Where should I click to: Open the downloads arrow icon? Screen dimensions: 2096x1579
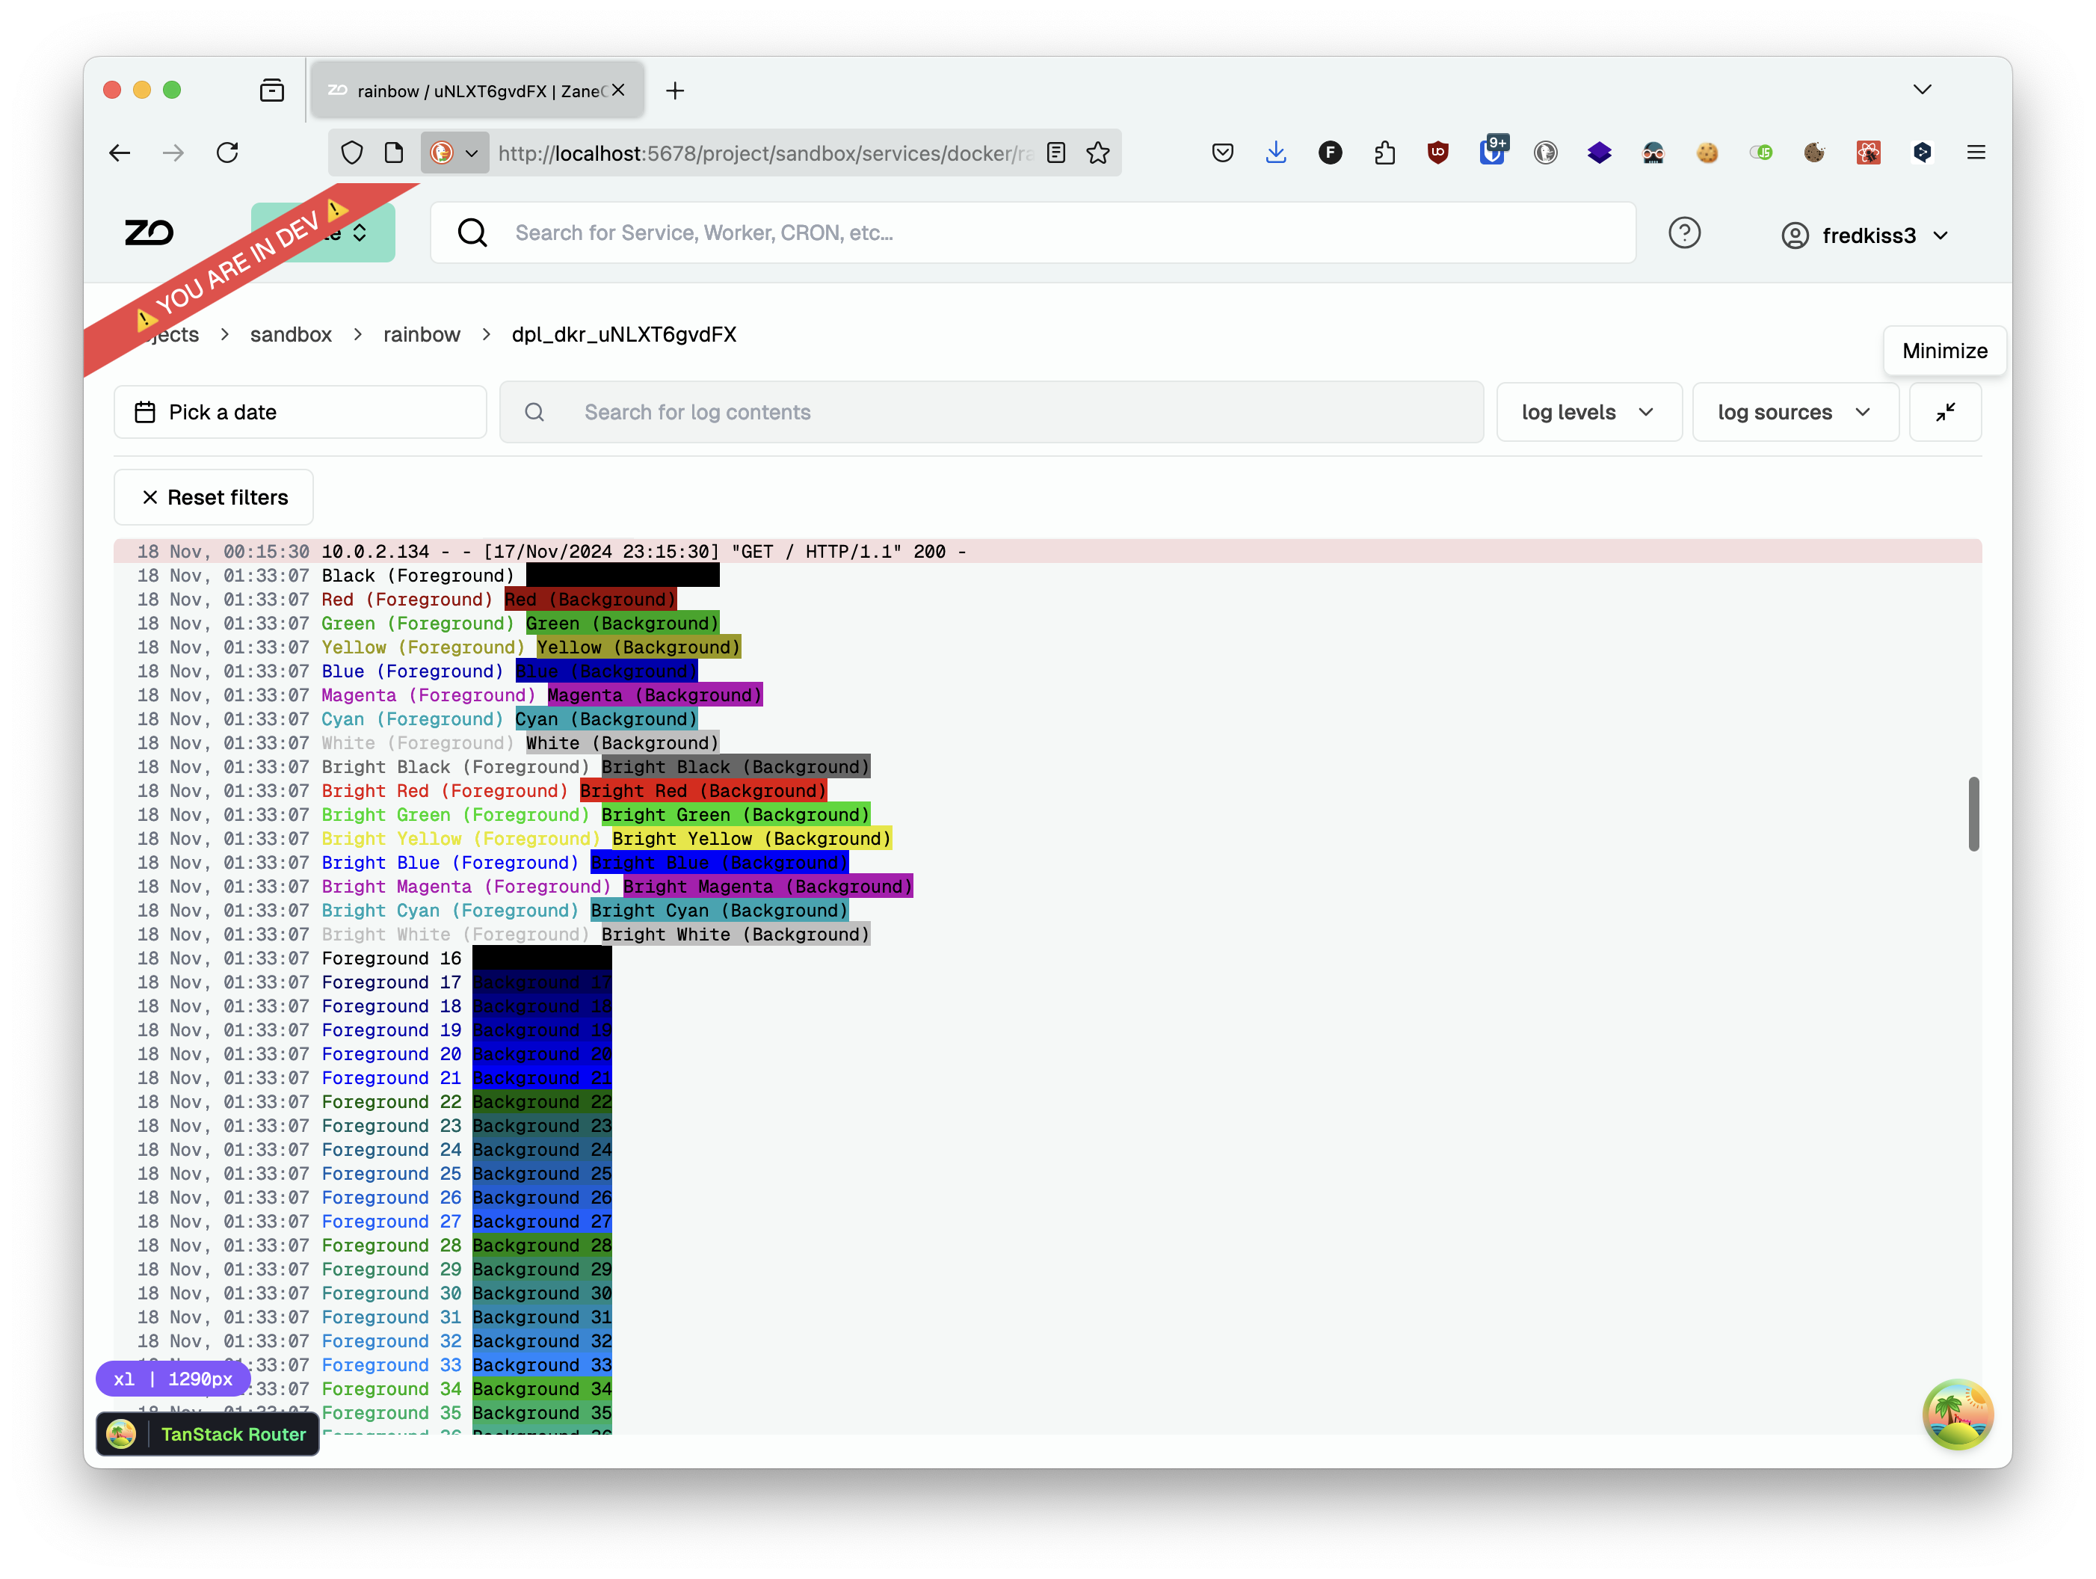tap(1276, 153)
